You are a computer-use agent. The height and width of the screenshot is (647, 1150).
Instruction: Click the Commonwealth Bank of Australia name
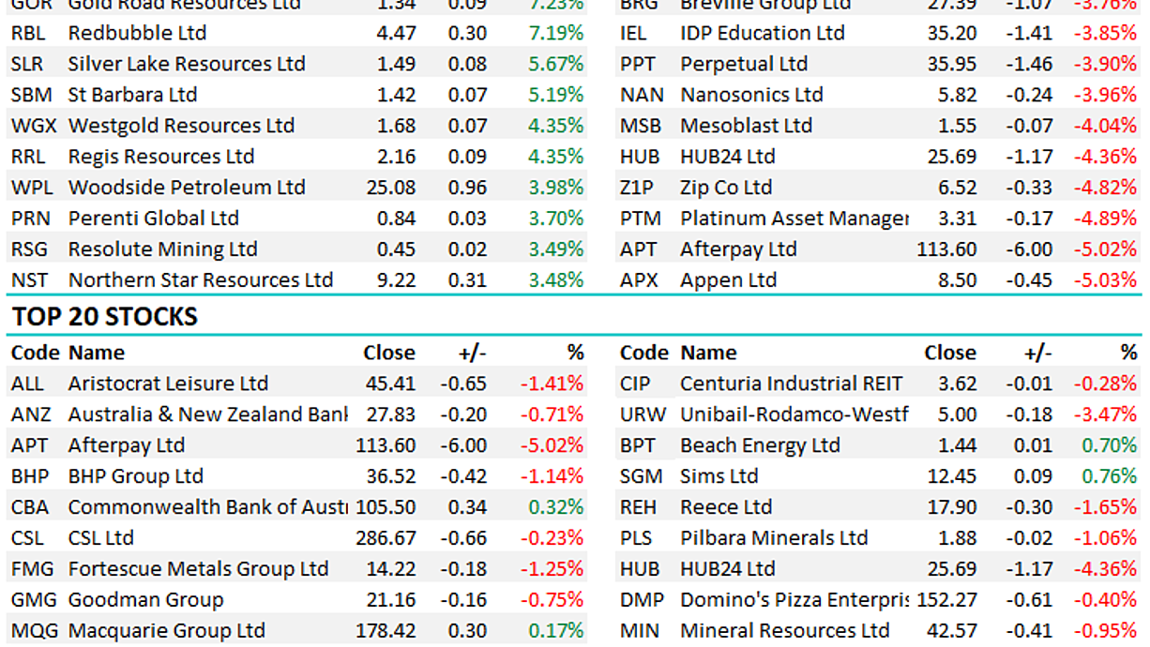(x=207, y=507)
